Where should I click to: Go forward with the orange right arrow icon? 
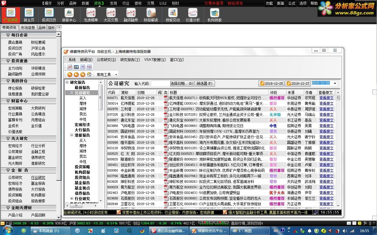[x=83, y=75]
